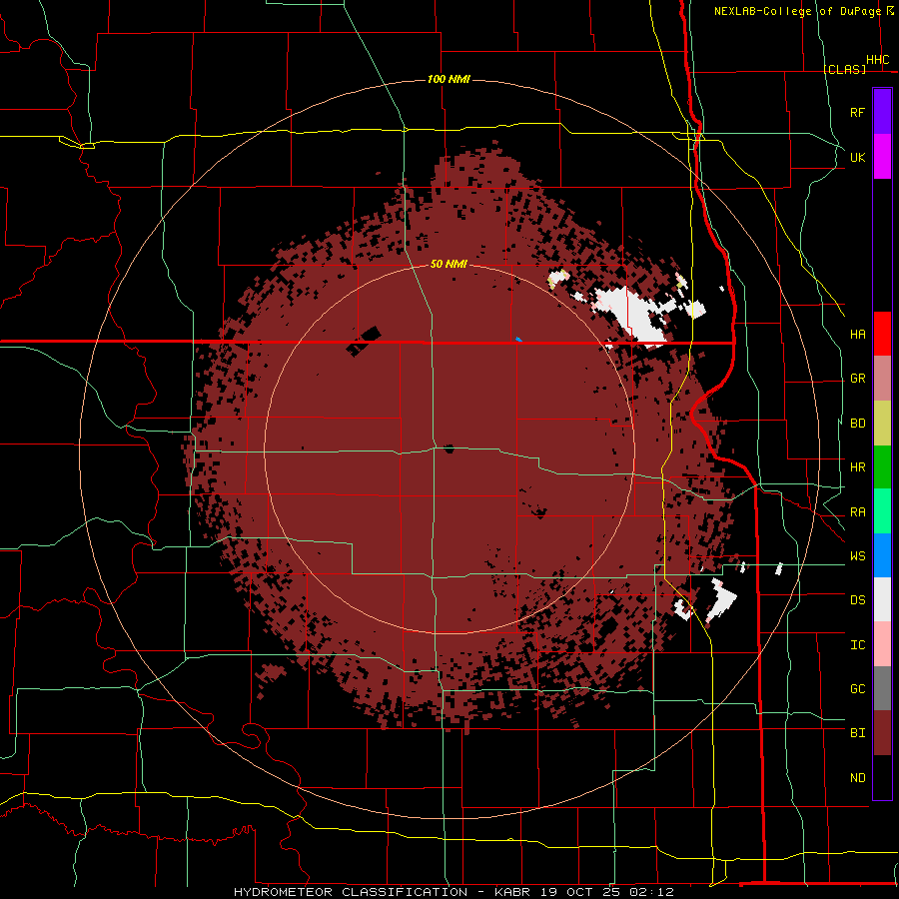
Task: Click the BI legend label
Action: pyautogui.click(x=858, y=733)
